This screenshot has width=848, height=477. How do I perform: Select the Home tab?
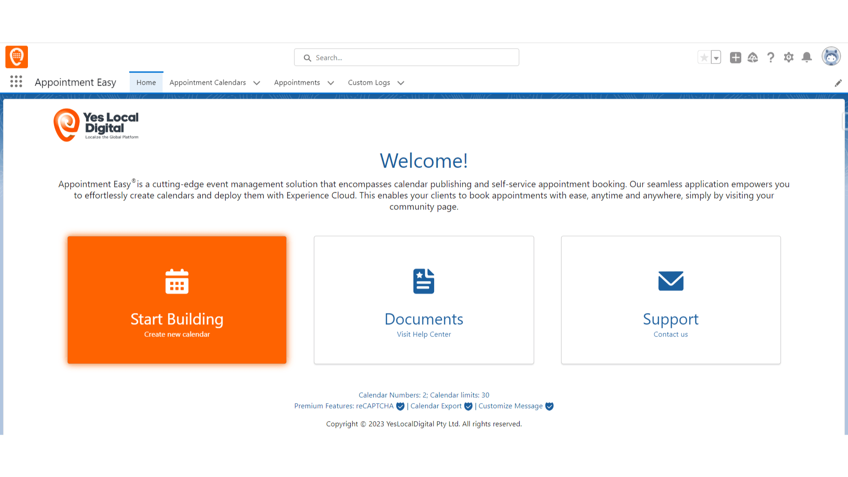click(146, 82)
